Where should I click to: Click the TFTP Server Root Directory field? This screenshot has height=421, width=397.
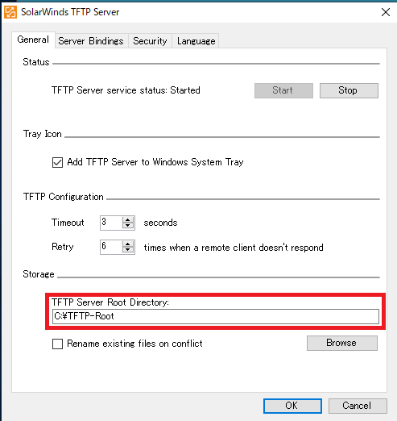[x=216, y=316]
